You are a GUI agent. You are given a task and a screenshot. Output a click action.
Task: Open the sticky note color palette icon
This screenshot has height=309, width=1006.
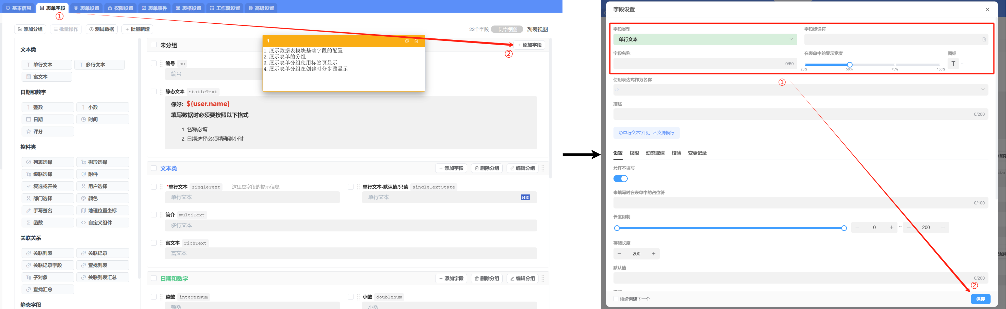406,41
